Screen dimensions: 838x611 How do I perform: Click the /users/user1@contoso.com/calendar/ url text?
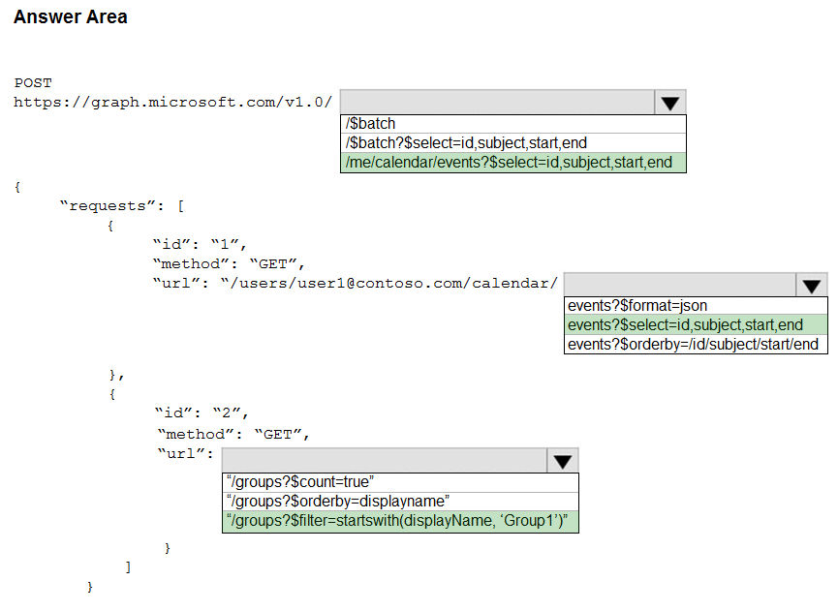click(x=389, y=283)
